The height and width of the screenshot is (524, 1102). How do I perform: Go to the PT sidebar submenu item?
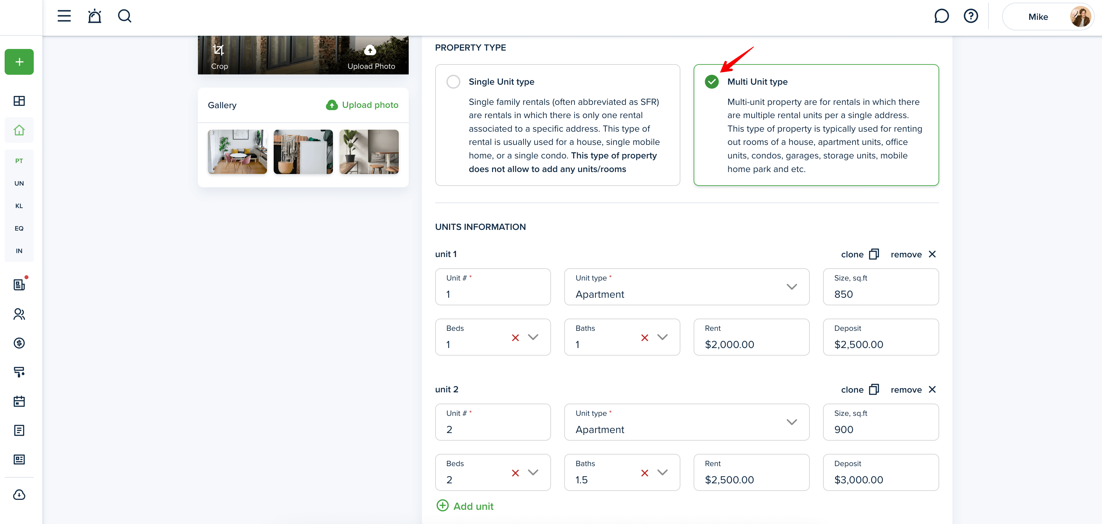pyautogui.click(x=19, y=161)
